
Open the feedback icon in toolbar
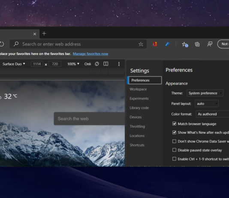click(210, 44)
